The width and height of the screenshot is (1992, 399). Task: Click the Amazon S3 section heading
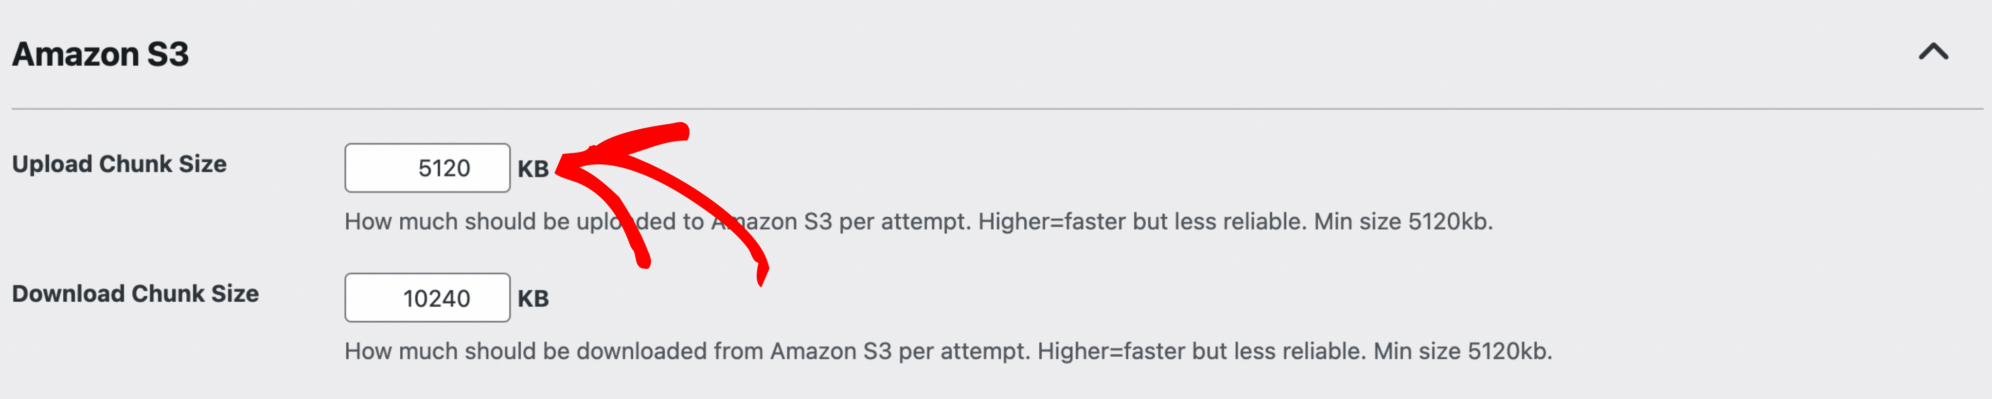101,54
